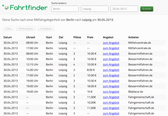Click the Datum column header
168x116 pixels.
tap(8, 37)
